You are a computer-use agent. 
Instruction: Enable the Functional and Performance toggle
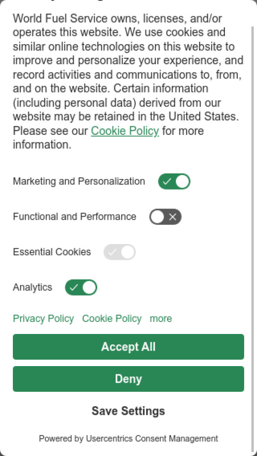click(165, 217)
